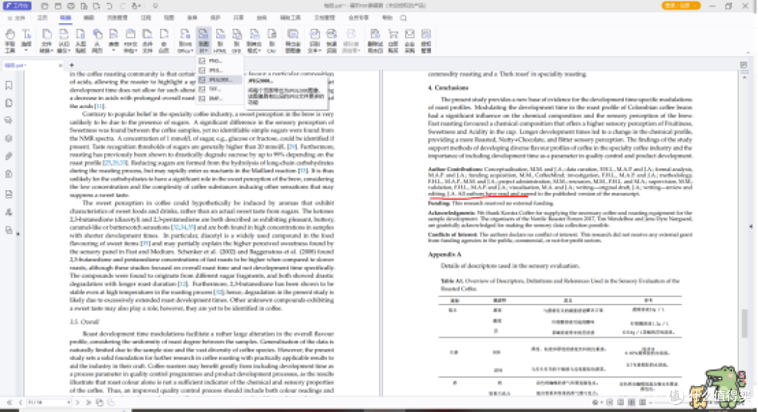
Task: Open the File Convert tool
Action: (x=46, y=40)
